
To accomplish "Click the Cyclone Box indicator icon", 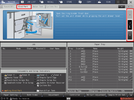I will (x=38, y=86).
